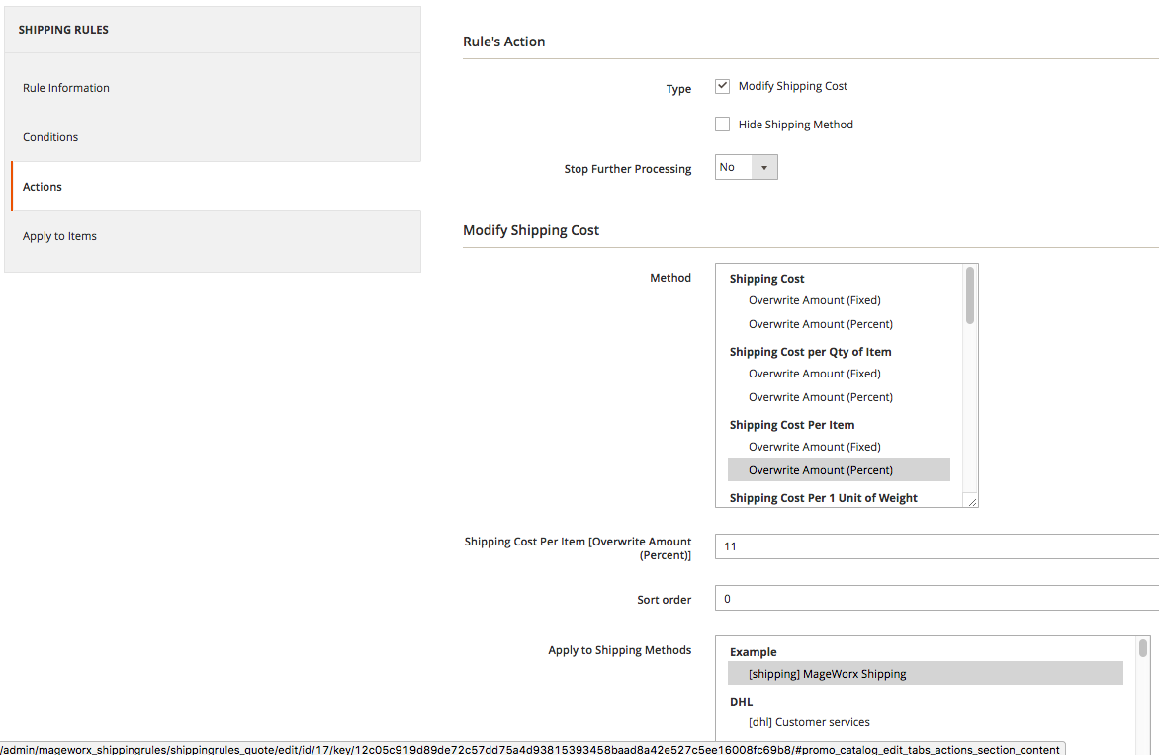Click the Method list scrollbar thumb
Image resolution: width=1159 pixels, height=755 pixels.
tap(970, 294)
